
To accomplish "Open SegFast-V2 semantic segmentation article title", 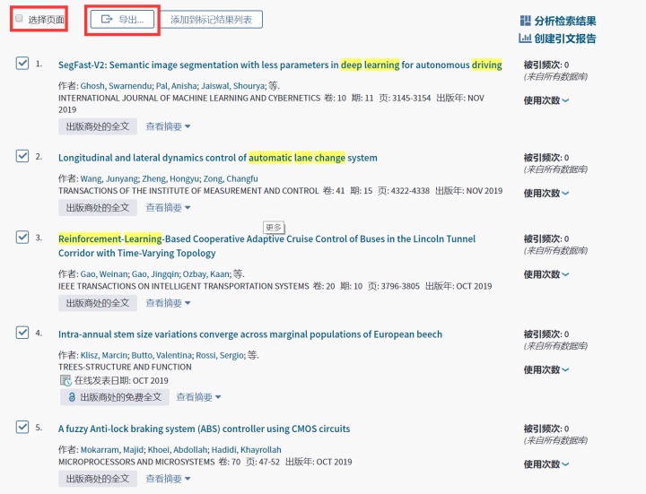I will (280, 65).
